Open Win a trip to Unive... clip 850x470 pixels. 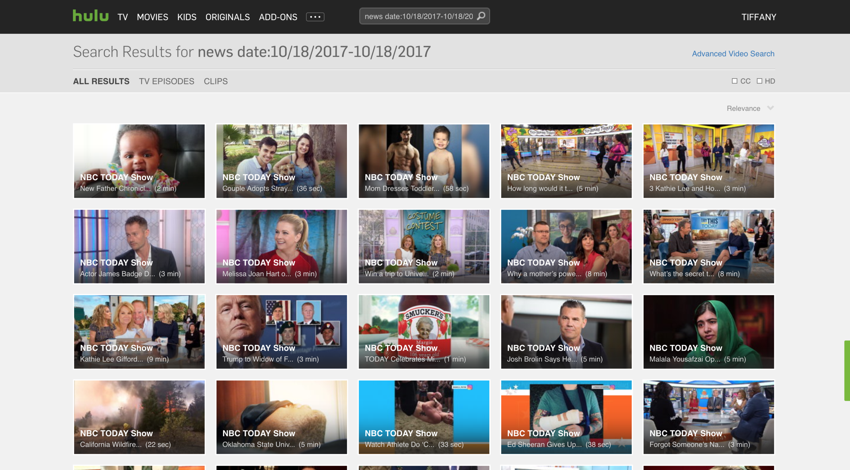pyautogui.click(x=424, y=246)
